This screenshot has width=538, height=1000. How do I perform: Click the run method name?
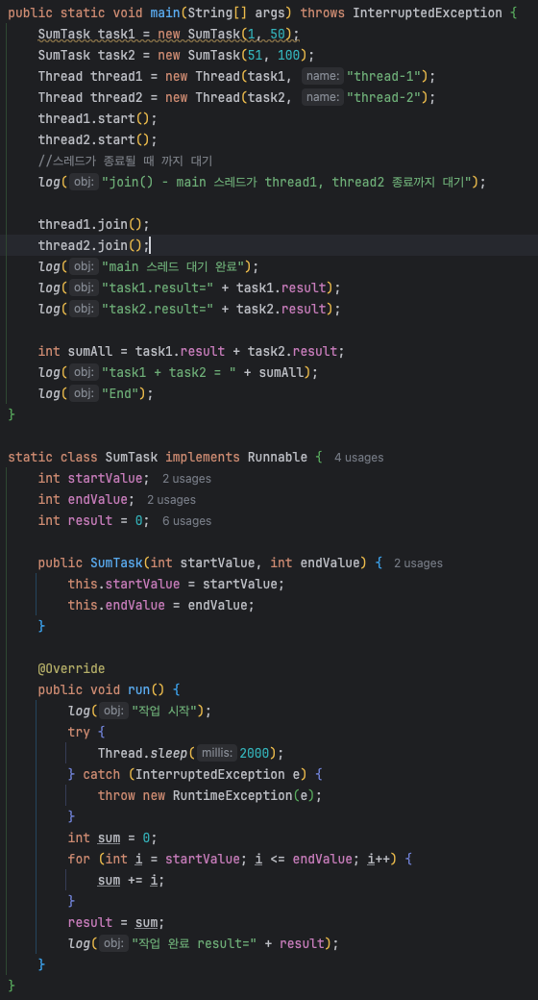coord(139,689)
